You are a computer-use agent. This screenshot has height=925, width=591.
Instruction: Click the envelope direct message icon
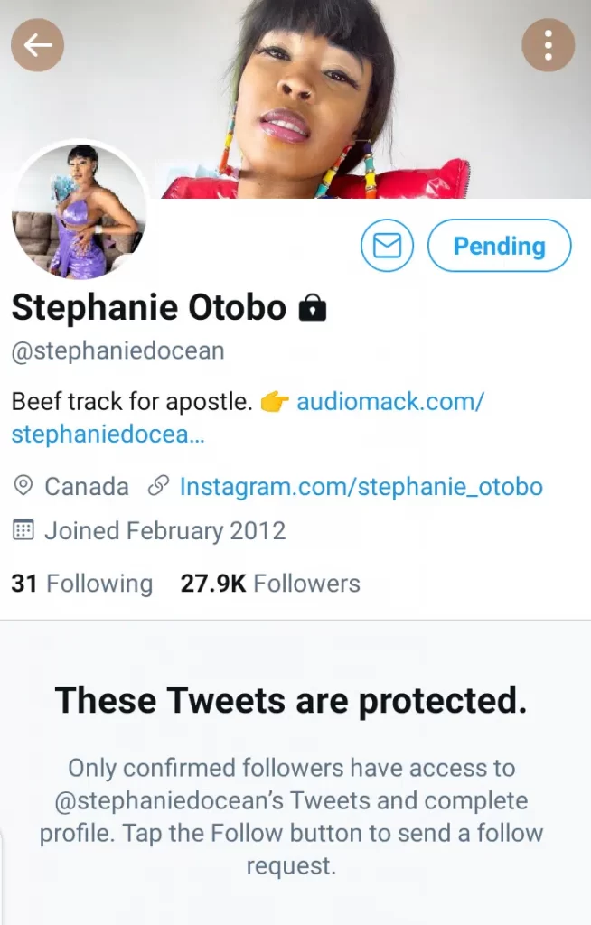[x=387, y=246]
